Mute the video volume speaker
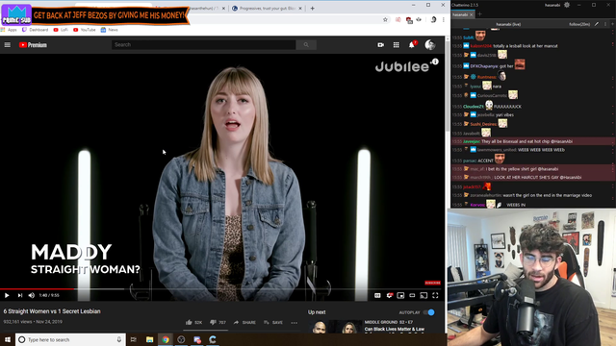 click(x=32, y=295)
